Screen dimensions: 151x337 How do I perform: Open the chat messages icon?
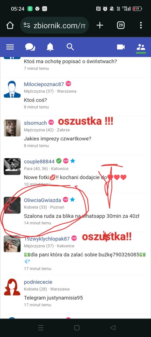(30, 47)
